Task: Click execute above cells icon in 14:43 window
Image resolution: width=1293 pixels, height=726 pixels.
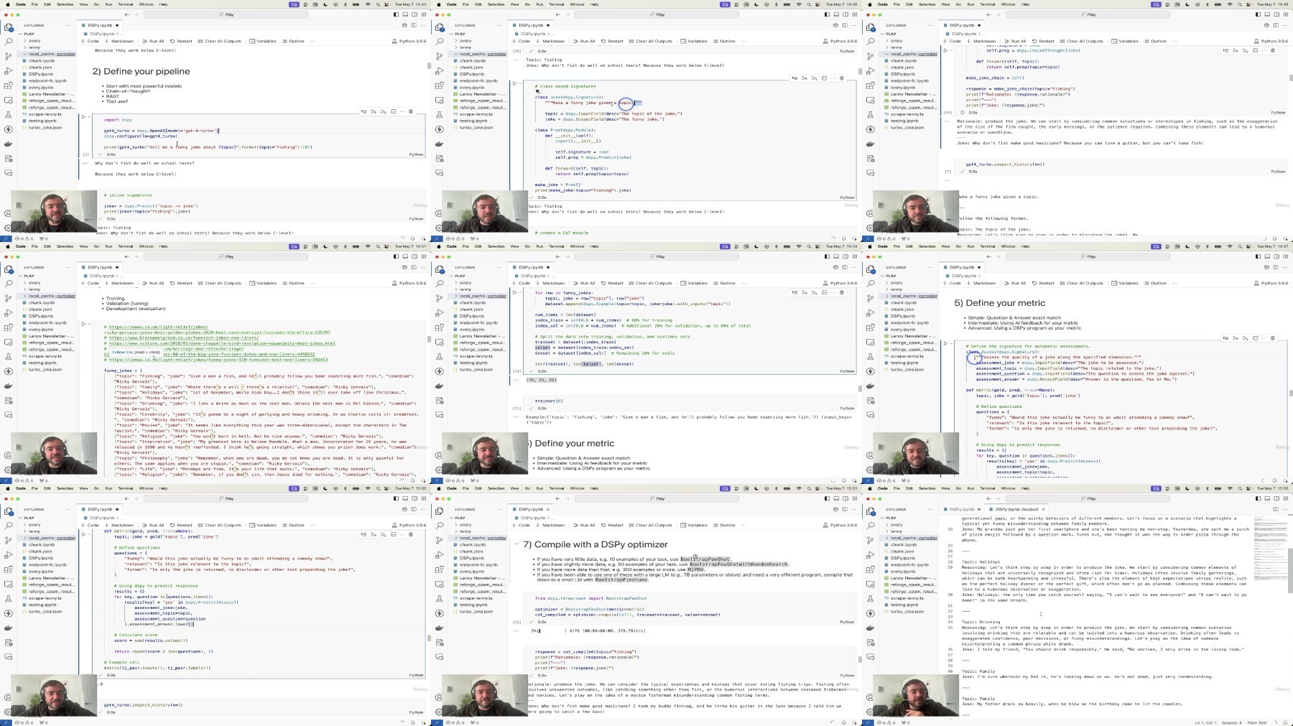Action: pos(374,111)
